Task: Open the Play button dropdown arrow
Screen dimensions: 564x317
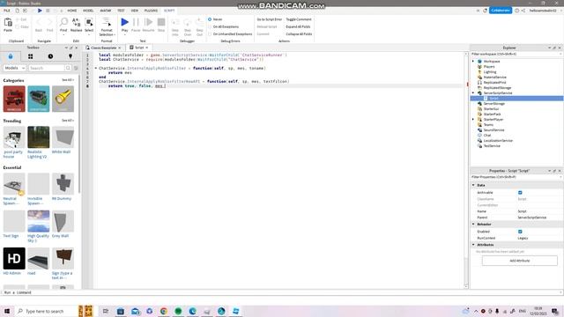Action: [x=124, y=35]
